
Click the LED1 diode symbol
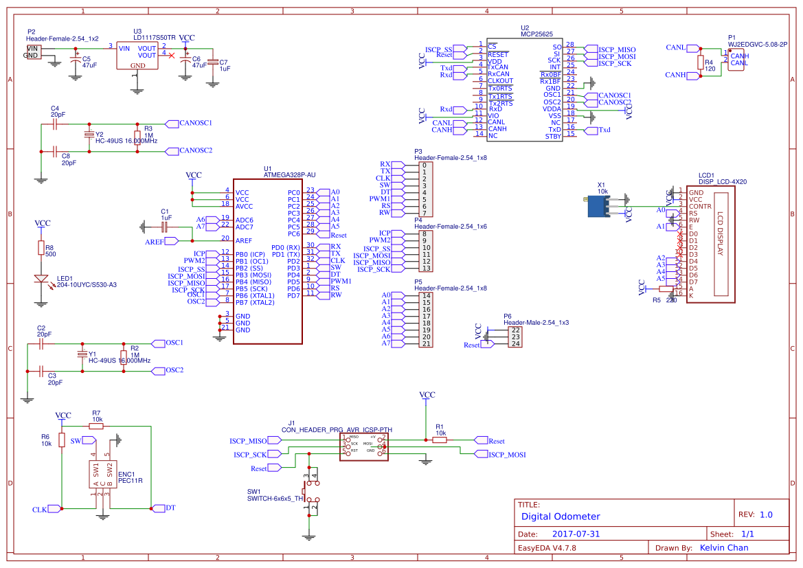click(43, 280)
